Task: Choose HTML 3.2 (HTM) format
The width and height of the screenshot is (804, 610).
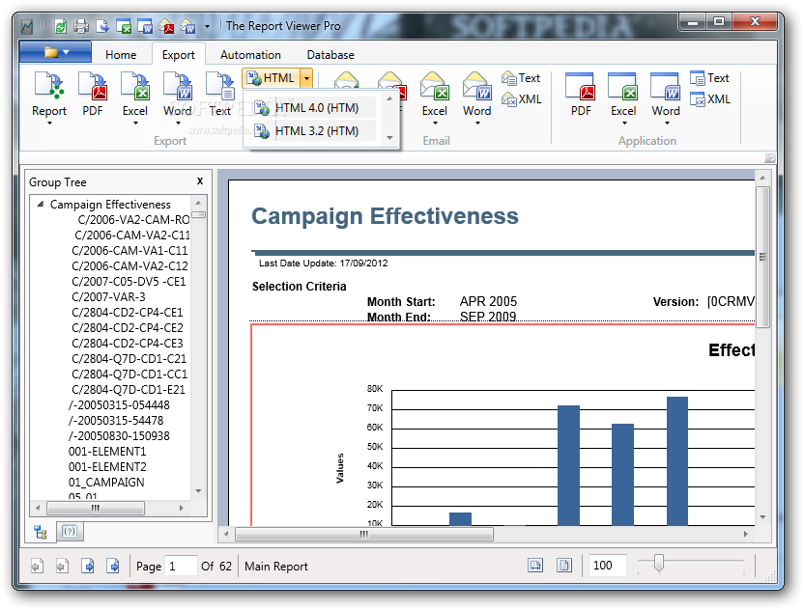Action: (x=315, y=131)
